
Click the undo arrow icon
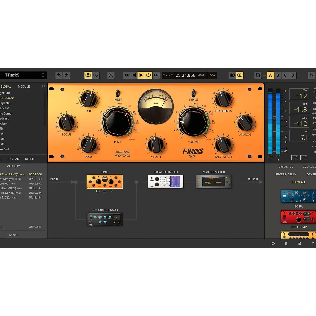[59, 75]
